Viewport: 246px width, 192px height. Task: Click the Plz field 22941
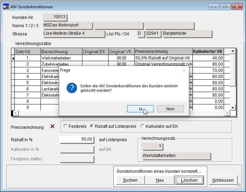154,34
